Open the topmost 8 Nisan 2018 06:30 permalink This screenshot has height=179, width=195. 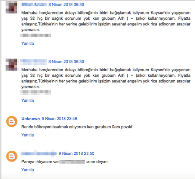point(66,4)
